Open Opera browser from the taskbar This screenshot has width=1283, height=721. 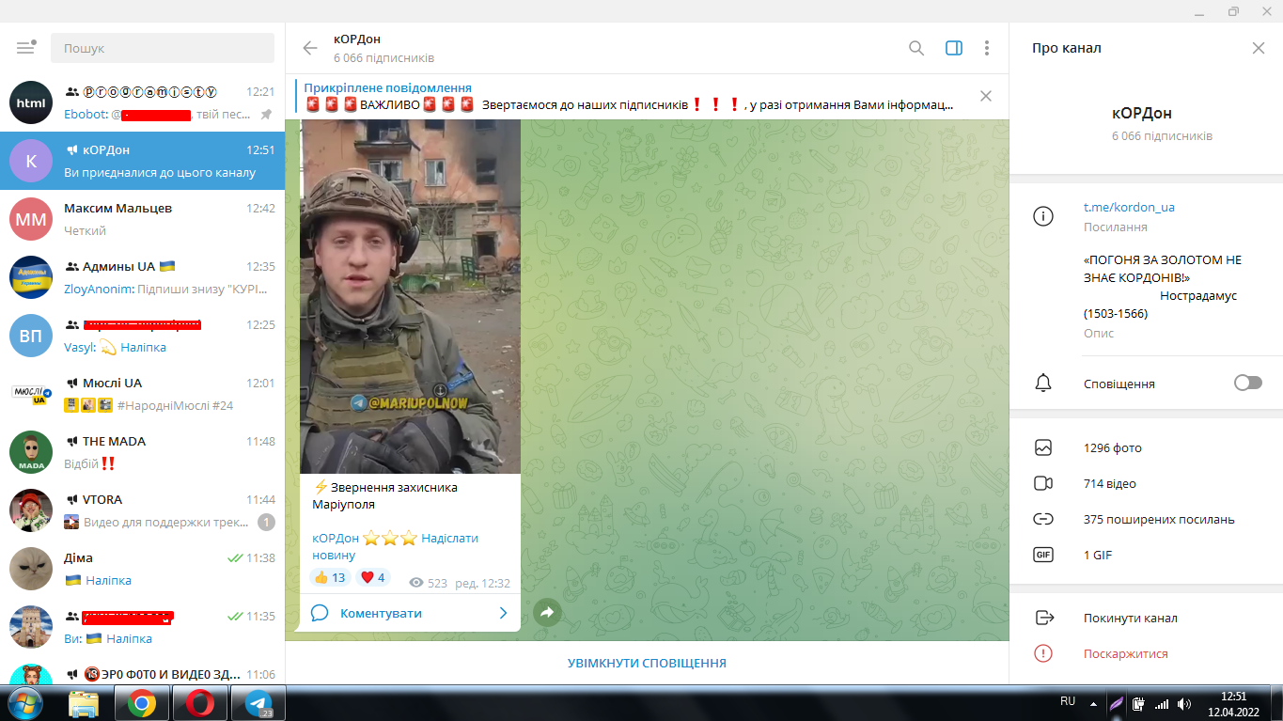(199, 703)
